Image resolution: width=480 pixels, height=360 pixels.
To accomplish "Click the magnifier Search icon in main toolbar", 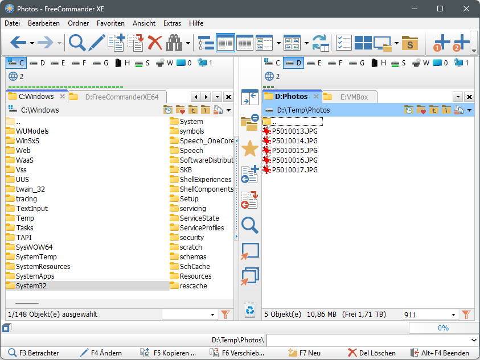I will 77,43.
